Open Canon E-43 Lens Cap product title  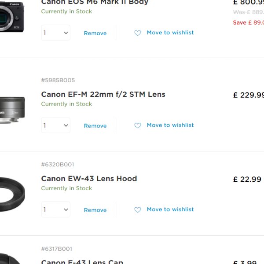[x=82, y=262]
